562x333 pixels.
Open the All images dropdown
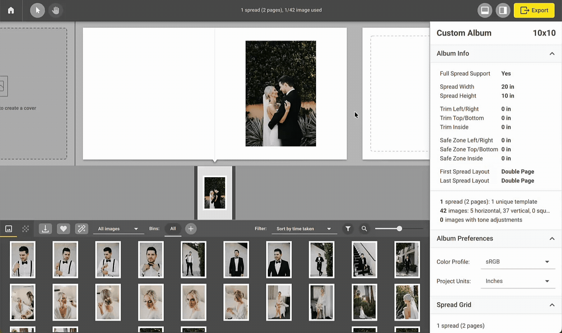click(x=118, y=229)
